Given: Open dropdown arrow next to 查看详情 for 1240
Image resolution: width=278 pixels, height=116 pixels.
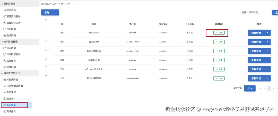Looking at the screenshot, I should tap(267, 60).
